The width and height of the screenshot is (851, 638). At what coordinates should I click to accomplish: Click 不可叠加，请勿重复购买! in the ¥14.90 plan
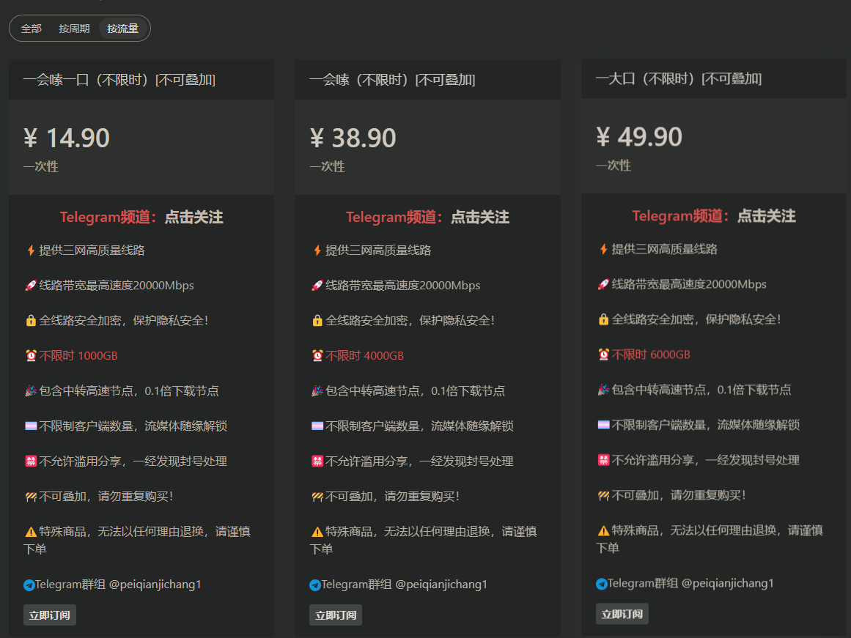(106, 497)
